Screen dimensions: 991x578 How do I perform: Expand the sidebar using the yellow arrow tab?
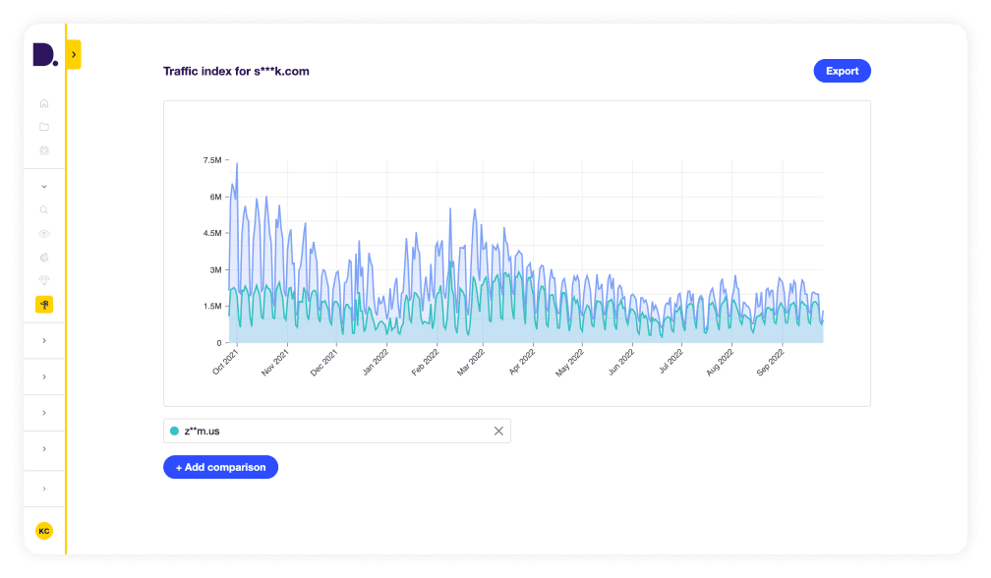coord(74,54)
